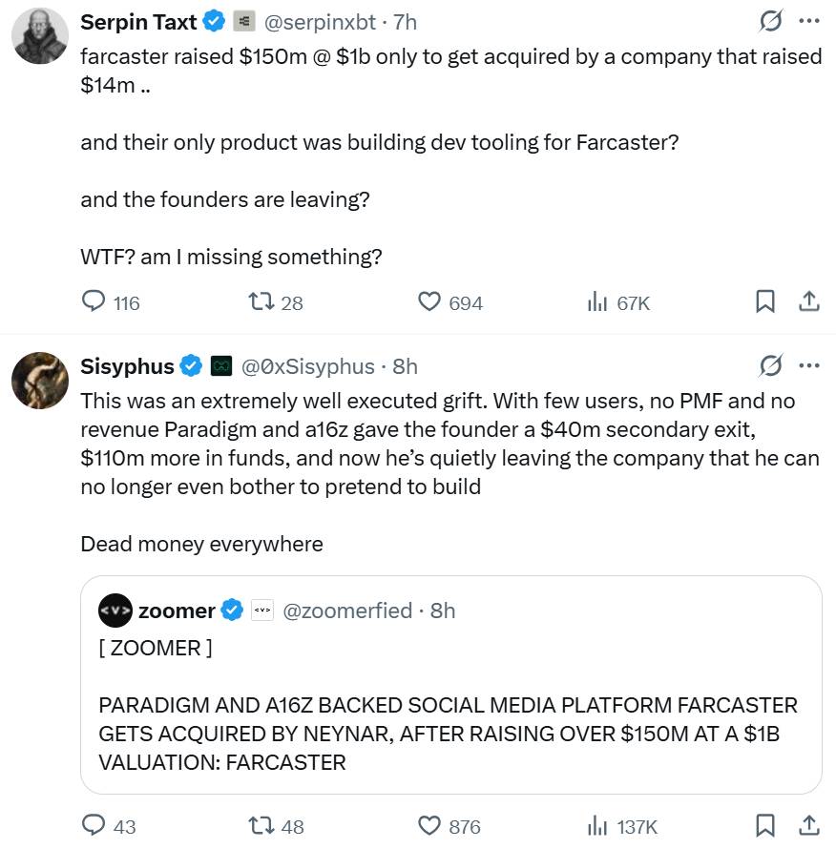Open more options for Sisyphus's tweet

point(808,365)
